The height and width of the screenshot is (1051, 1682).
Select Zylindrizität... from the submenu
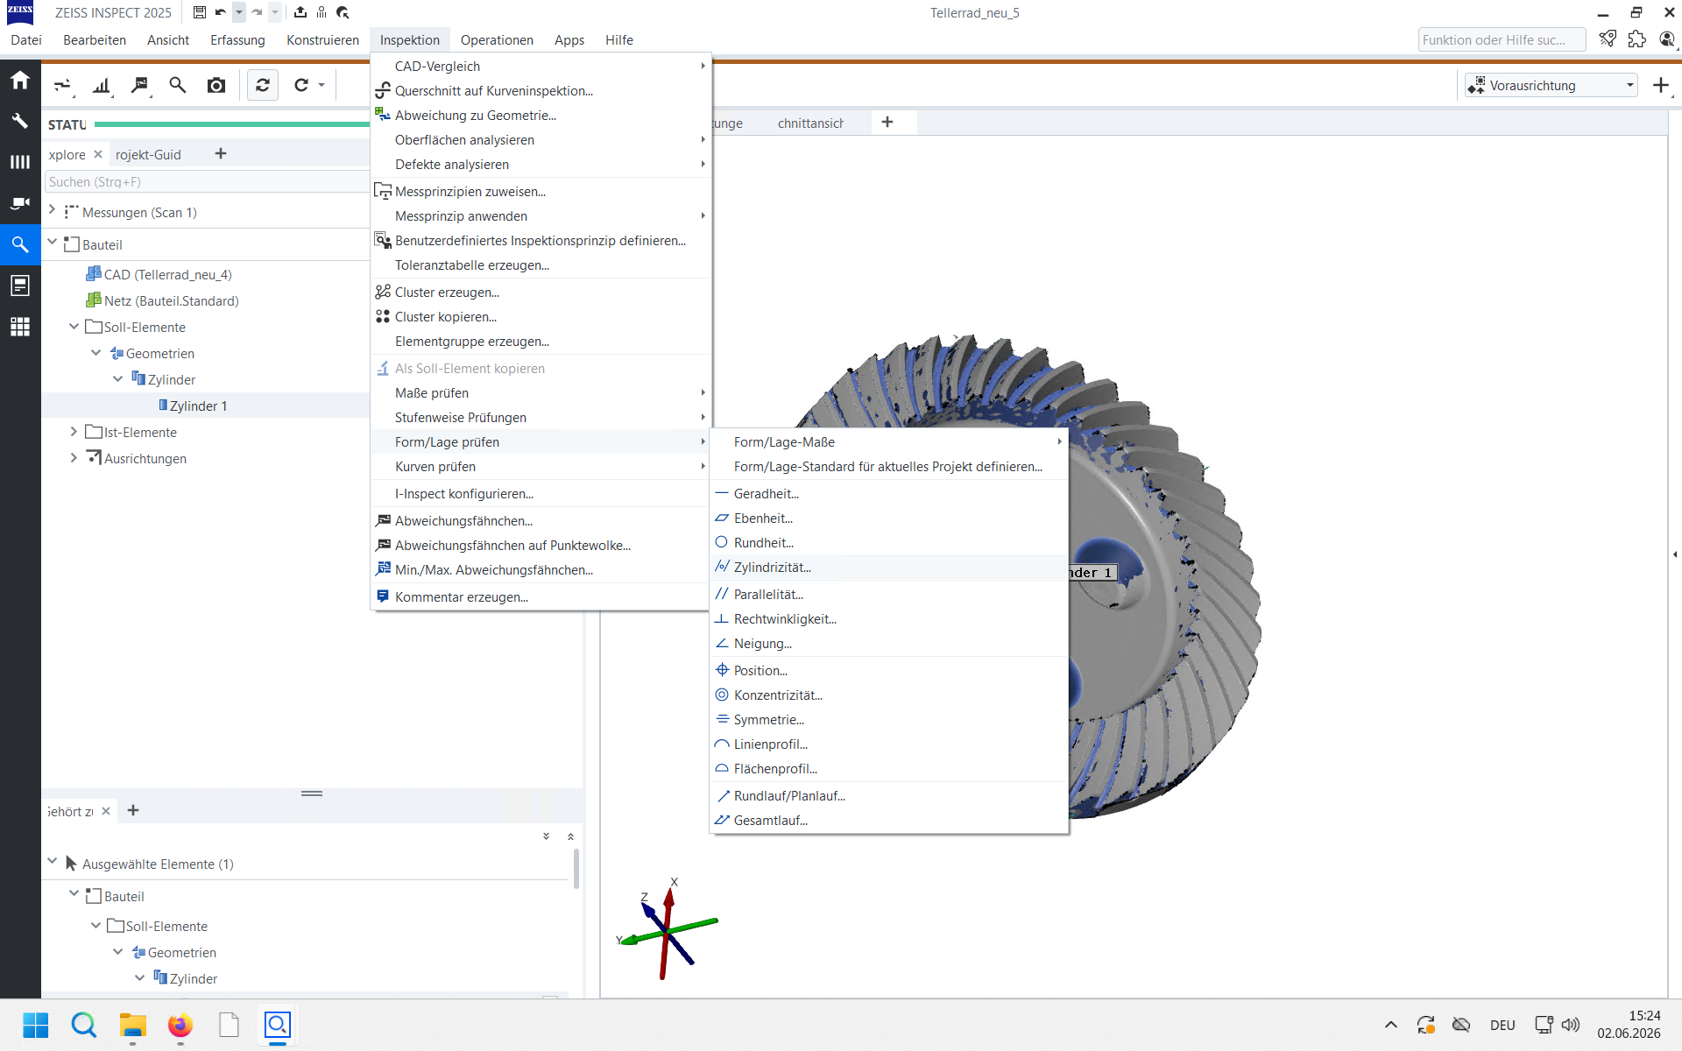point(888,568)
